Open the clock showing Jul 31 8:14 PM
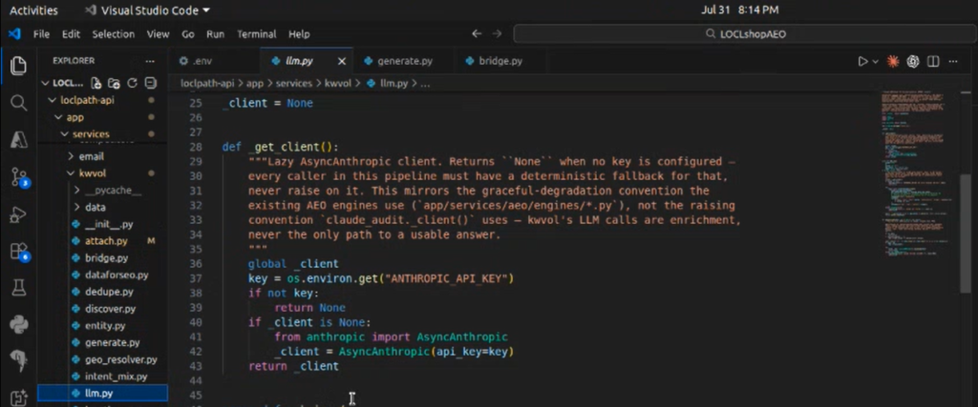The height and width of the screenshot is (407, 978). click(740, 10)
